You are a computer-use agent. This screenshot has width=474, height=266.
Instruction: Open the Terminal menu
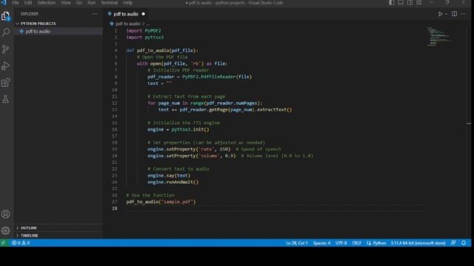(x=109, y=3)
